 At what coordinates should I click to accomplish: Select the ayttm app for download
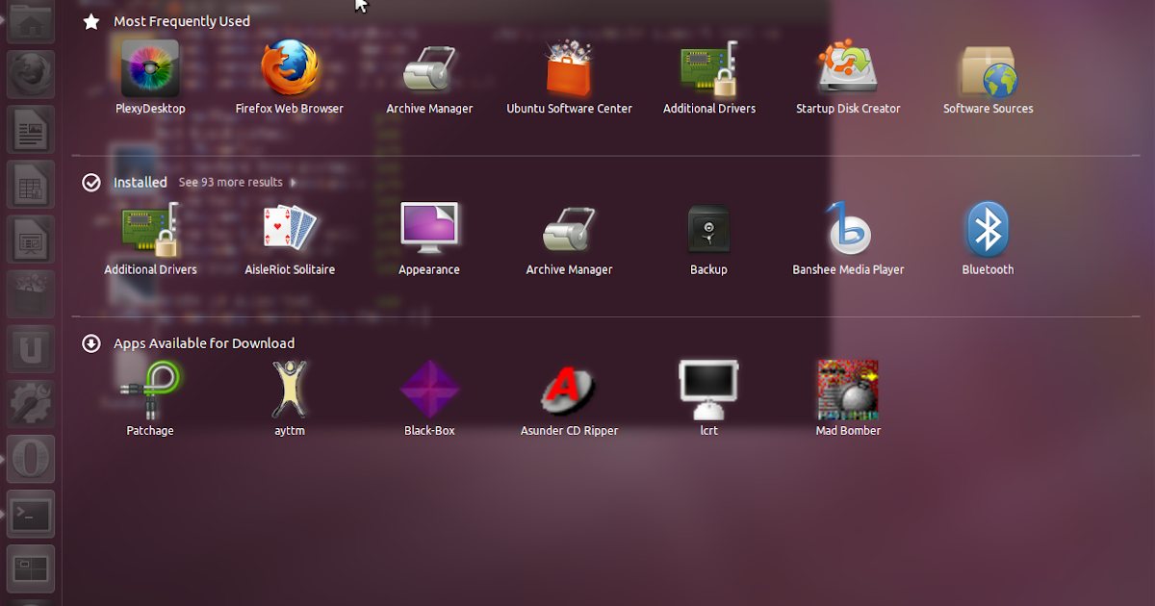(290, 399)
